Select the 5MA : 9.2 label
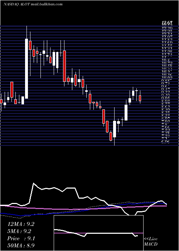 pyautogui.click(x=19, y=231)
